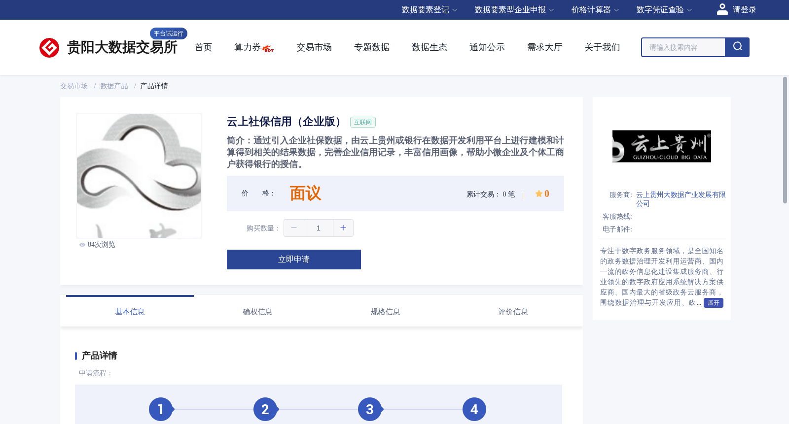Expand the 数据要素型企业申报 dropdown menu
Image resolution: width=789 pixels, height=424 pixels.
[514, 10]
